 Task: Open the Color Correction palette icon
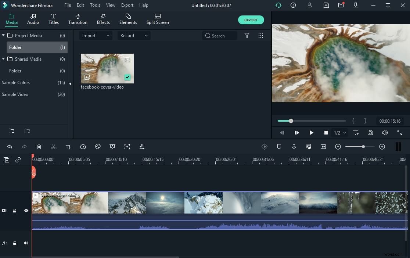[x=98, y=147]
